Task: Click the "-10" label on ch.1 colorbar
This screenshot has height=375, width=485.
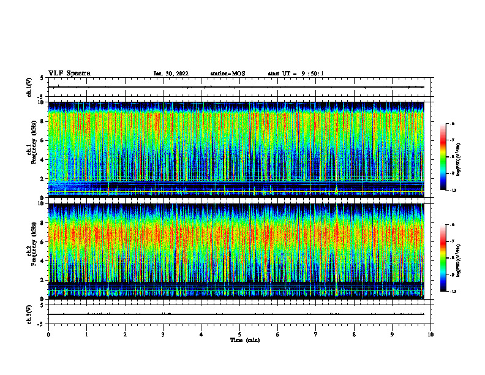Action: click(453, 191)
